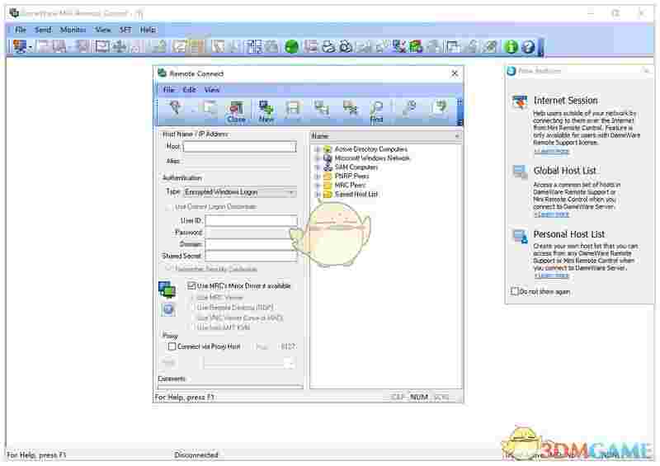The image size is (660, 466).
Task: Enable Connect via Proxy Host checkbox
Action: tap(172, 346)
